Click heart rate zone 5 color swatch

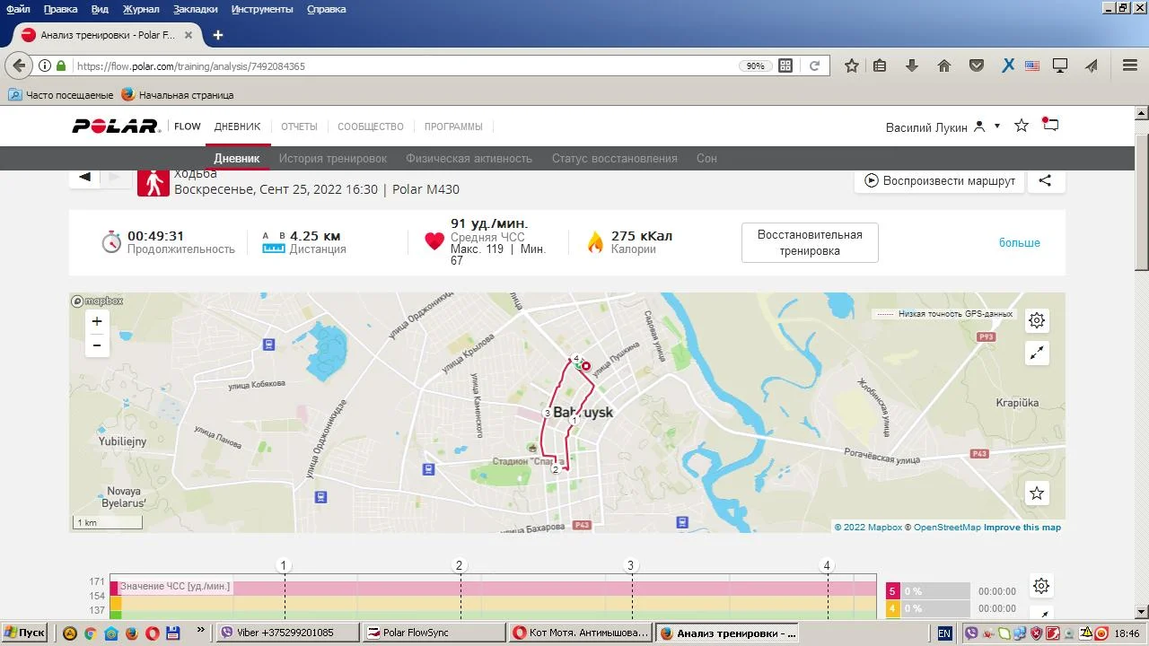click(x=892, y=591)
